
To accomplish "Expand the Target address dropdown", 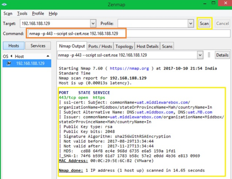I will coord(93,24).
